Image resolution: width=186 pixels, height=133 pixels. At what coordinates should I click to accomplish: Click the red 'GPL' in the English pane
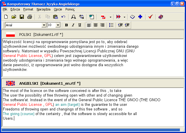click(49, 105)
